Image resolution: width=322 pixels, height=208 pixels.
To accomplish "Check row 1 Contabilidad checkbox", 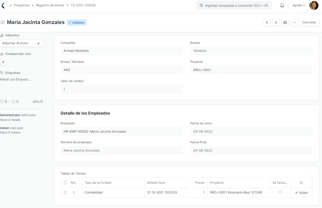I will click(x=65, y=193).
